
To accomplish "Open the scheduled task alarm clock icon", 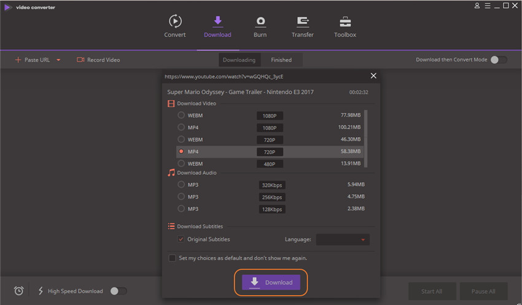I will (19, 291).
